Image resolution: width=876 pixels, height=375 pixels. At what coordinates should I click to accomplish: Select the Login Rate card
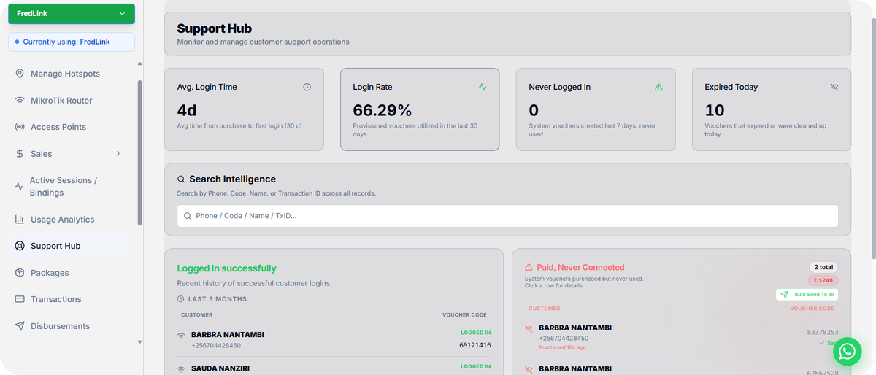pos(420,109)
